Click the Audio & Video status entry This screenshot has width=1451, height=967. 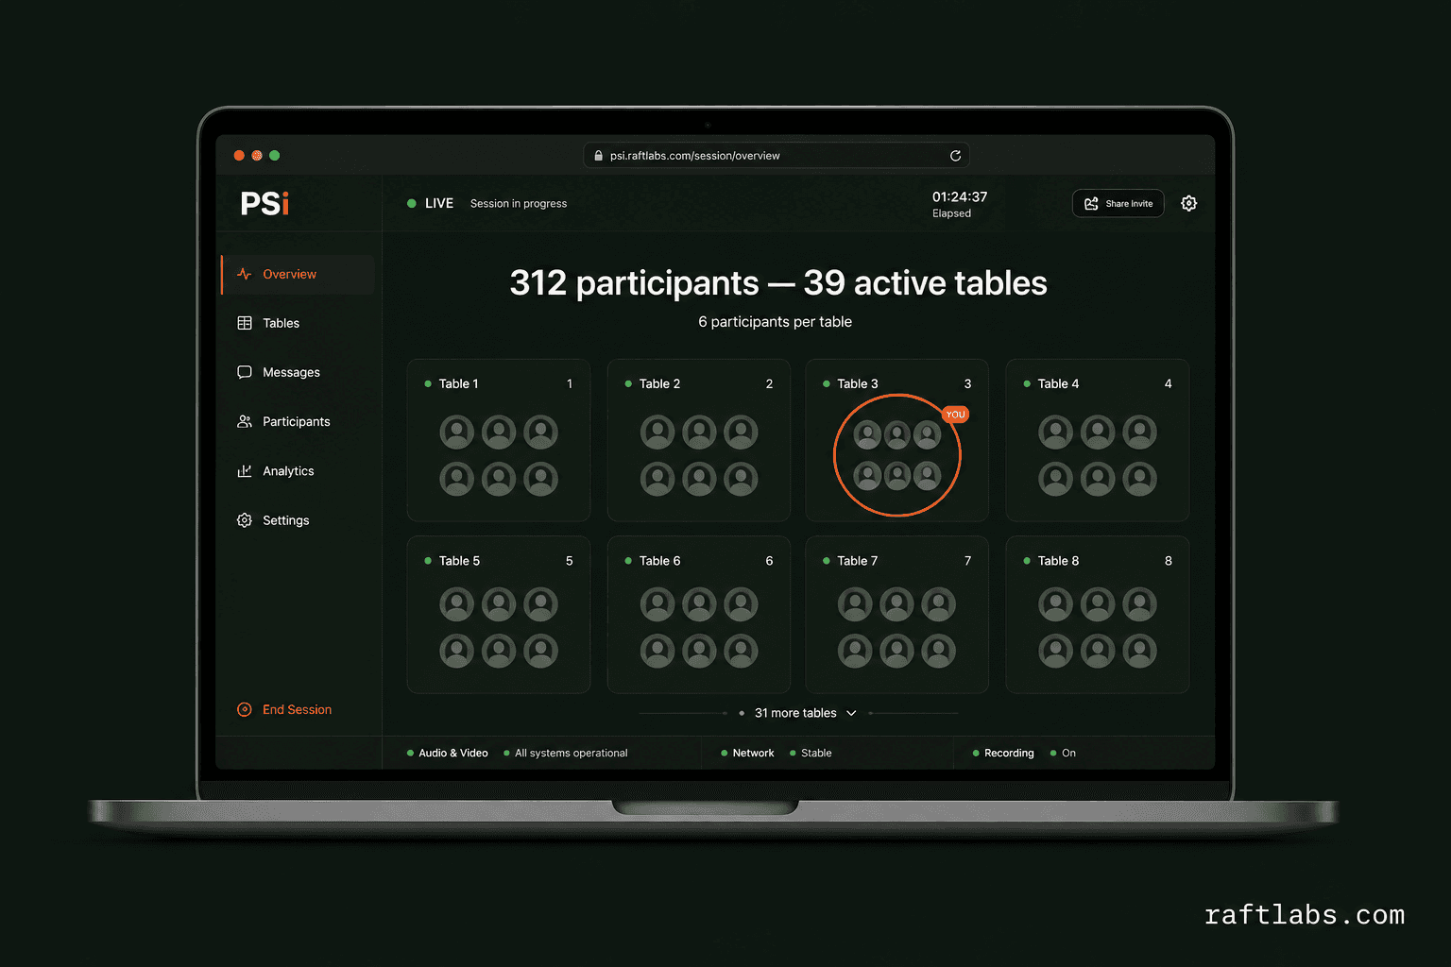[448, 753]
